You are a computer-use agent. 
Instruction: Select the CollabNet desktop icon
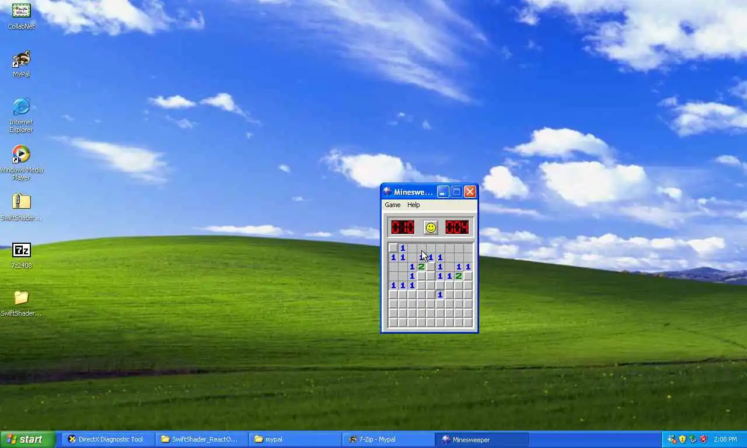pyautogui.click(x=21, y=16)
